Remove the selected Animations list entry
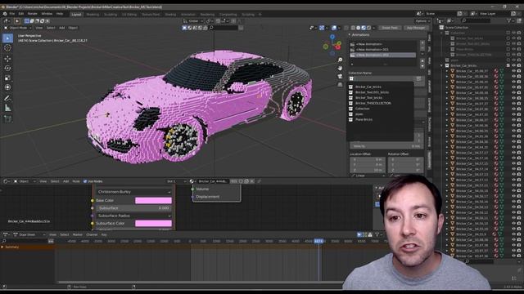Image resolution: width=524 pixels, height=294 pixels. (x=422, y=49)
